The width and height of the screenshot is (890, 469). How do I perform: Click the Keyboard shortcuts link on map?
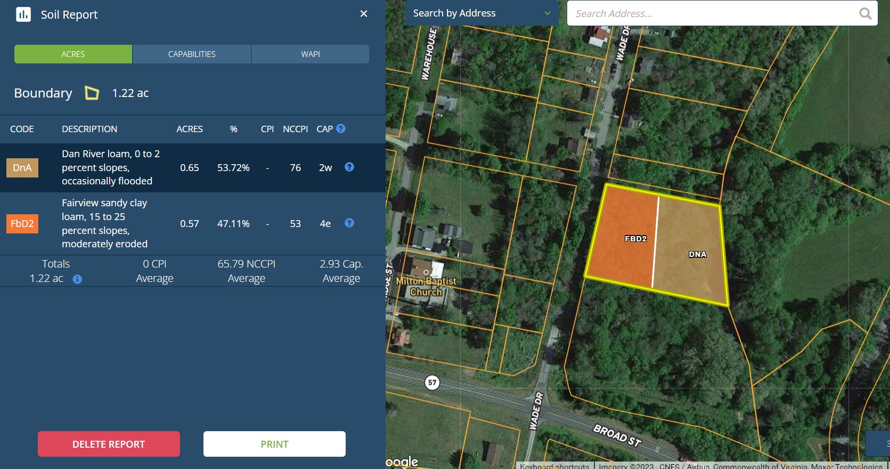click(554, 466)
